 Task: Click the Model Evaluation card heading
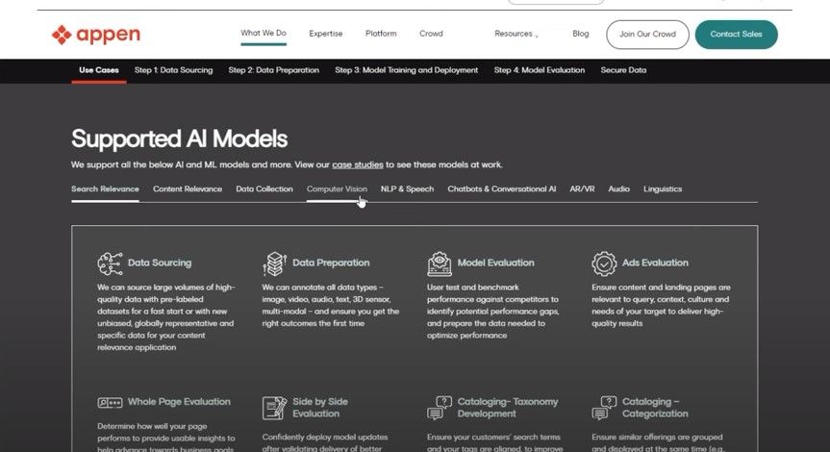pos(495,264)
